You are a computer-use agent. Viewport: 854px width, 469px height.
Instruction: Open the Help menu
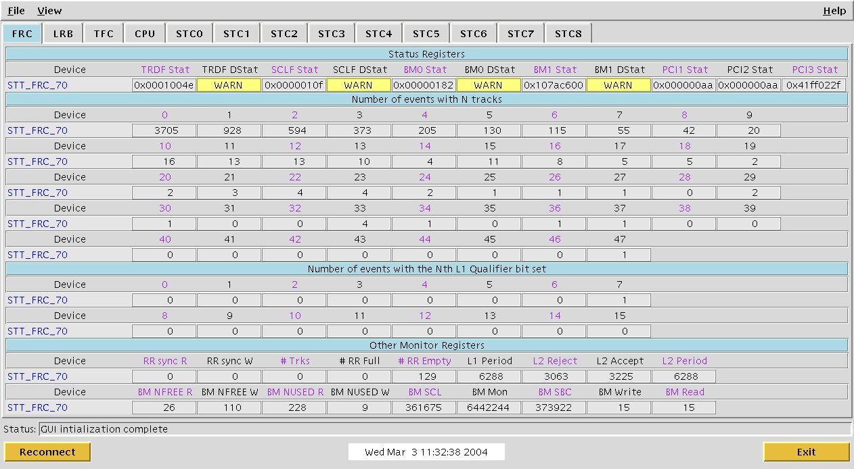point(834,11)
